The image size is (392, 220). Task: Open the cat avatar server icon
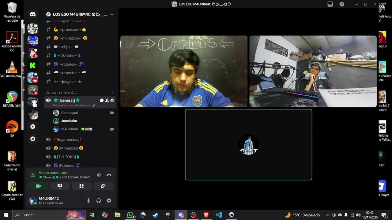tap(33, 114)
